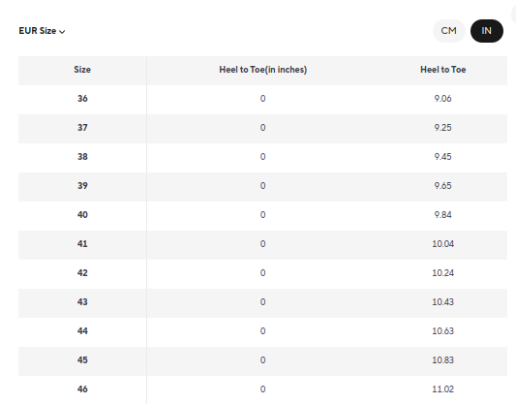Open the EUR Size dropdown
The width and height of the screenshot is (516, 404).
42,31
